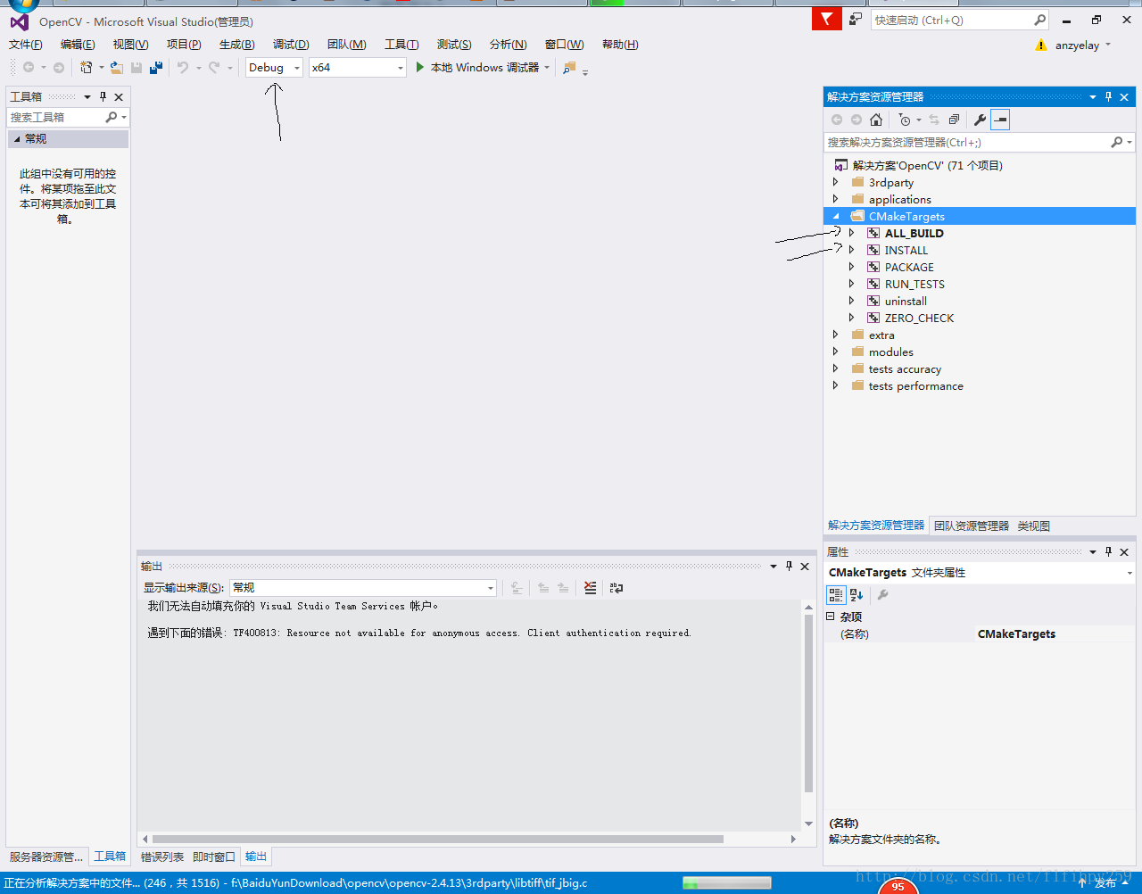Pin the Toolbox panel with pushpin icon
This screenshot has width=1142, height=894.
click(103, 96)
